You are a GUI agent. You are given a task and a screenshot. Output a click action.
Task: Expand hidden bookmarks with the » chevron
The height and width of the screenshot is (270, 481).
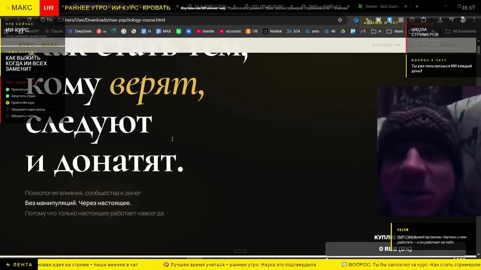click(x=433, y=31)
